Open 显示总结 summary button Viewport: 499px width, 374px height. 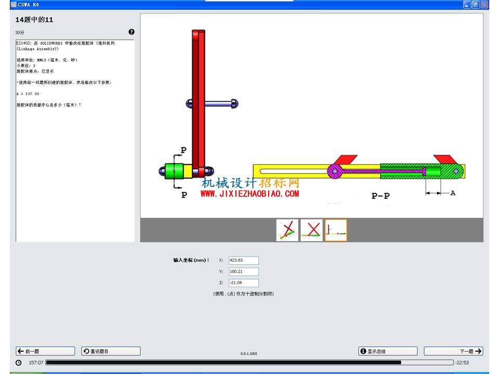pos(388,351)
